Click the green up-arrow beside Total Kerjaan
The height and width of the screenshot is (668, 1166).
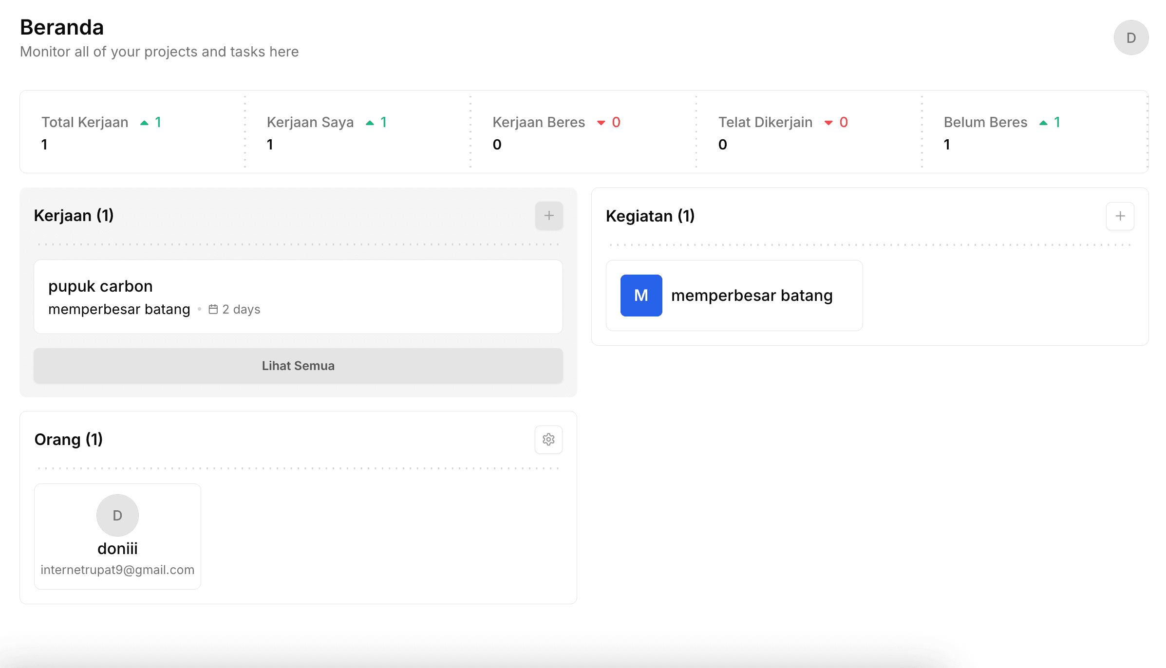pos(144,122)
